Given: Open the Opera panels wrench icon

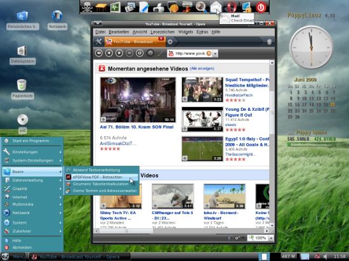Looking at the screenshot, I should click(x=98, y=42).
